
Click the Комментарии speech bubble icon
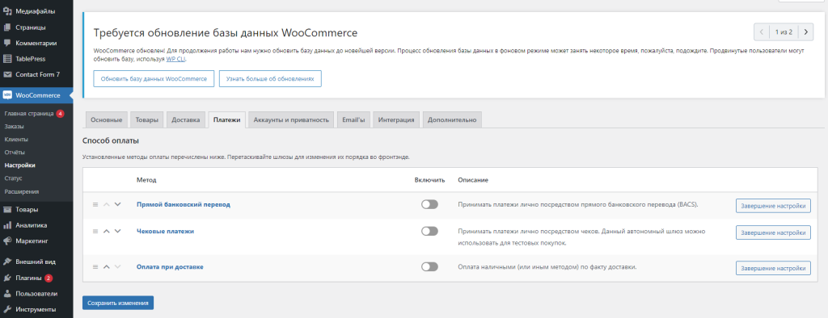tap(7, 43)
